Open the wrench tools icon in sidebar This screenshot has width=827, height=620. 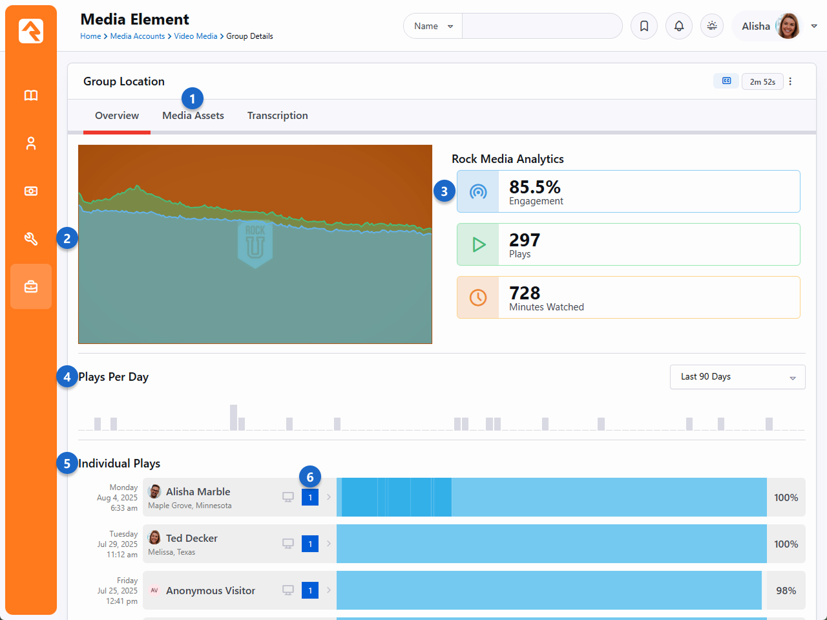pyautogui.click(x=31, y=239)
